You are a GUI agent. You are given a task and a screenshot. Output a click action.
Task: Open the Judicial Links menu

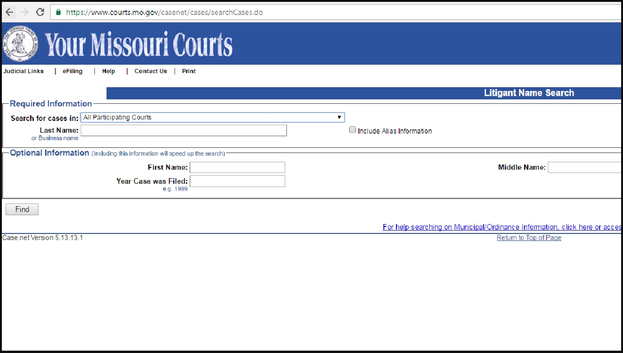(23, 71)
